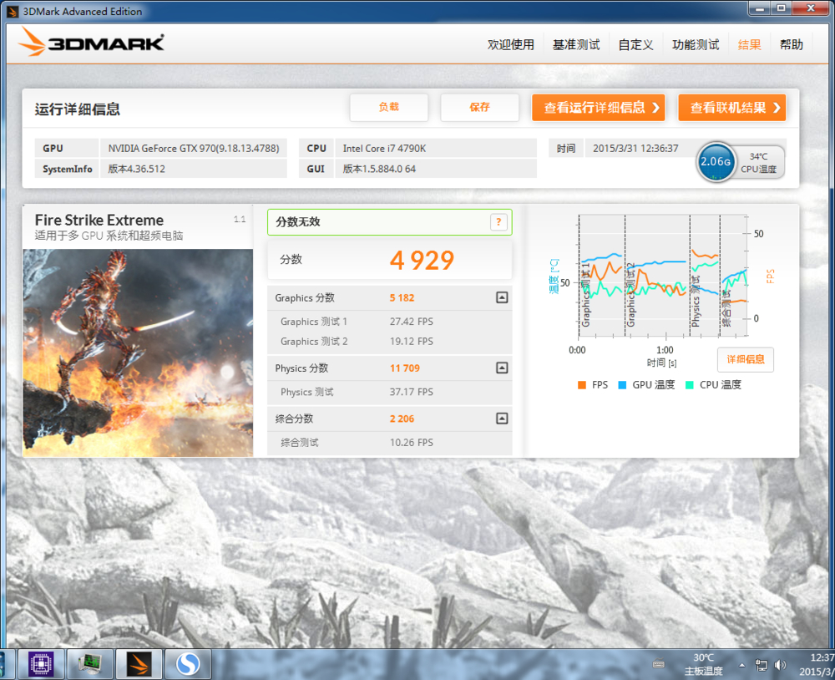Click the Fire Strike Extreme title
The width and height of the screenshot is (835, 680).
tap(99, 220)
